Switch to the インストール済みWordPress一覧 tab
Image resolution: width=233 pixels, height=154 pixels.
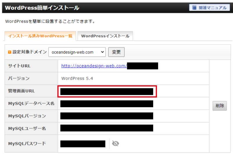40,36
